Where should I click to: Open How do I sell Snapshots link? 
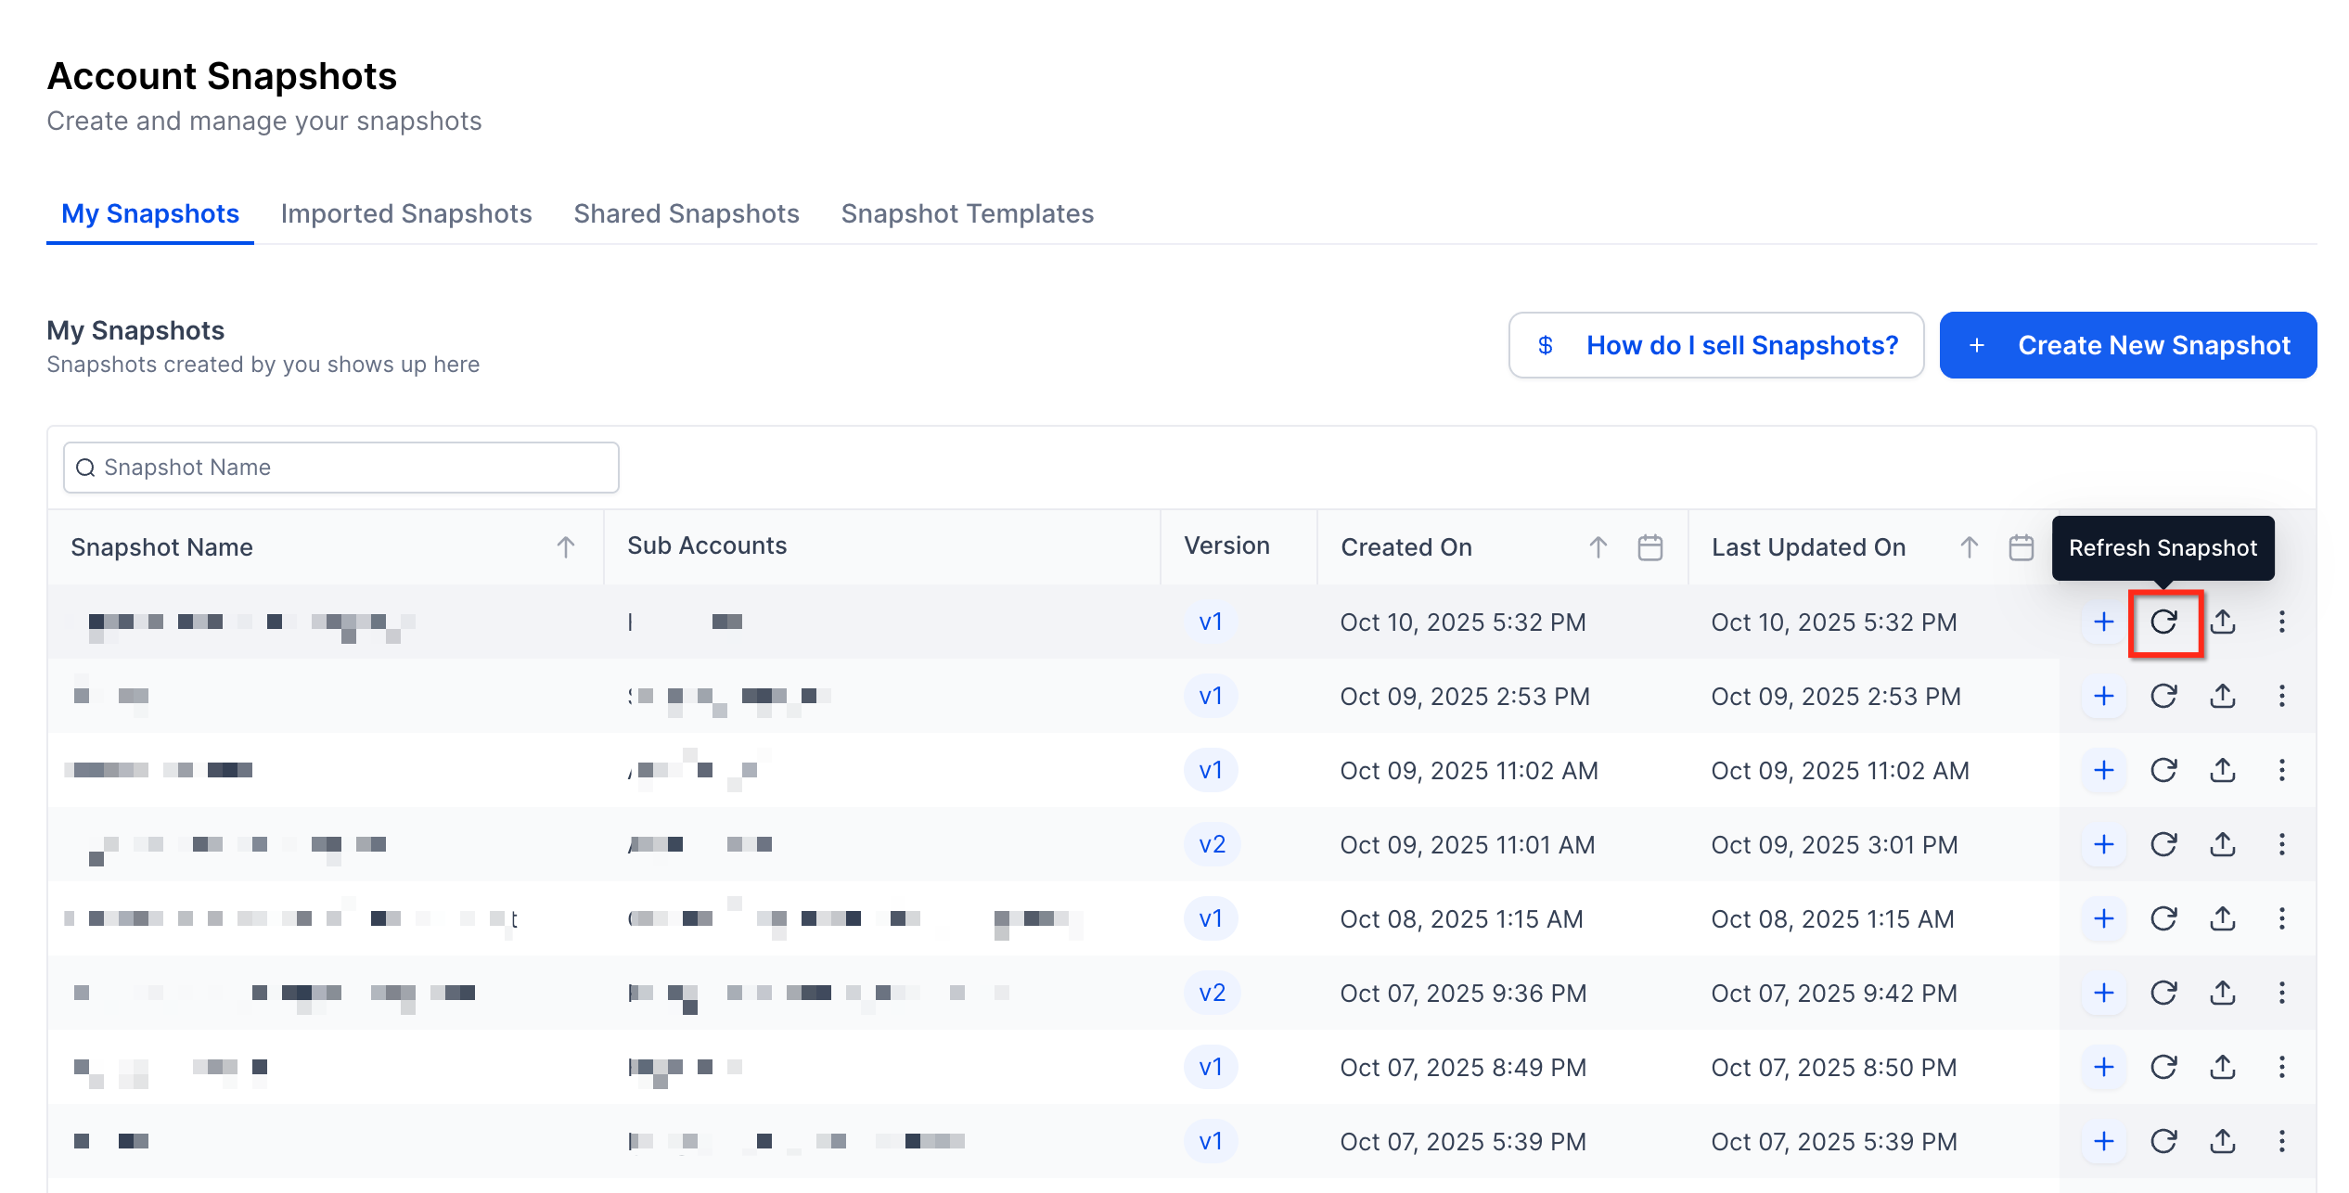click(1715, 345)
